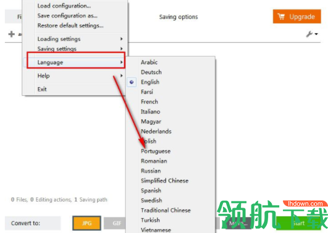Select the checked English language option
328x233 pixels.
point(170,82)
